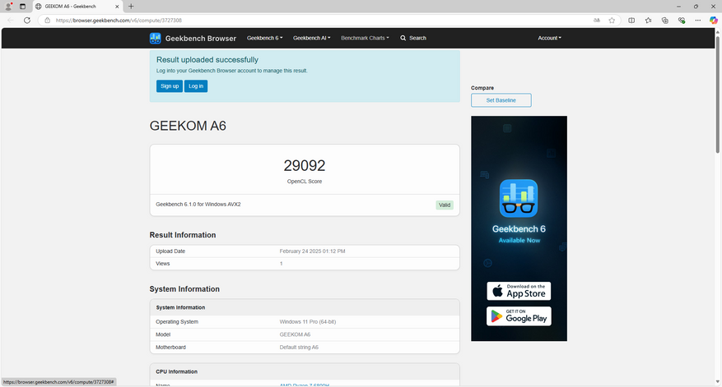Expand the Geekbench 6 dropdown menu

point(265,38)
